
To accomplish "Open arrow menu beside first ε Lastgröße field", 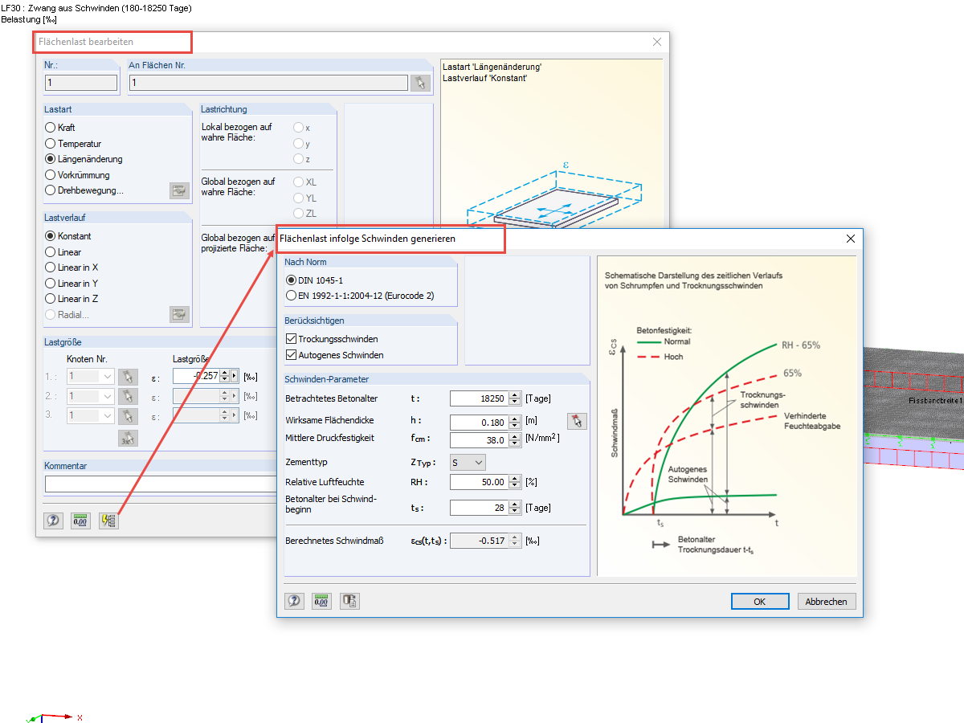I will pos(235,376).
